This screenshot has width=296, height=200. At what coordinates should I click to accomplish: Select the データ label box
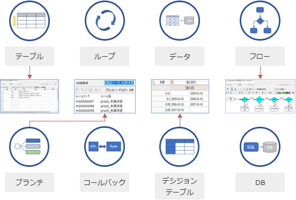180,56
